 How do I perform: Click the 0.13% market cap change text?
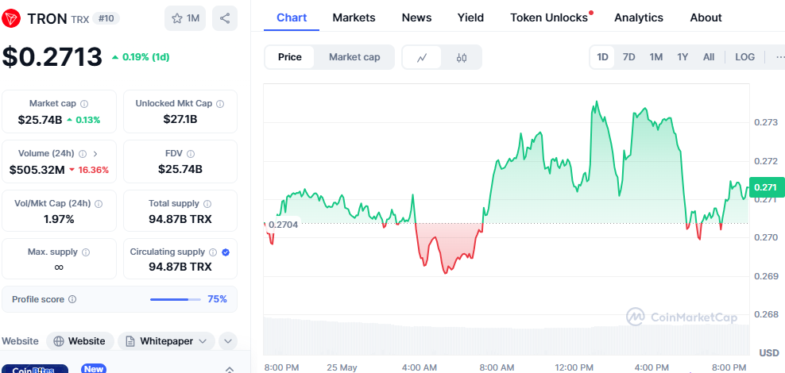87,120
